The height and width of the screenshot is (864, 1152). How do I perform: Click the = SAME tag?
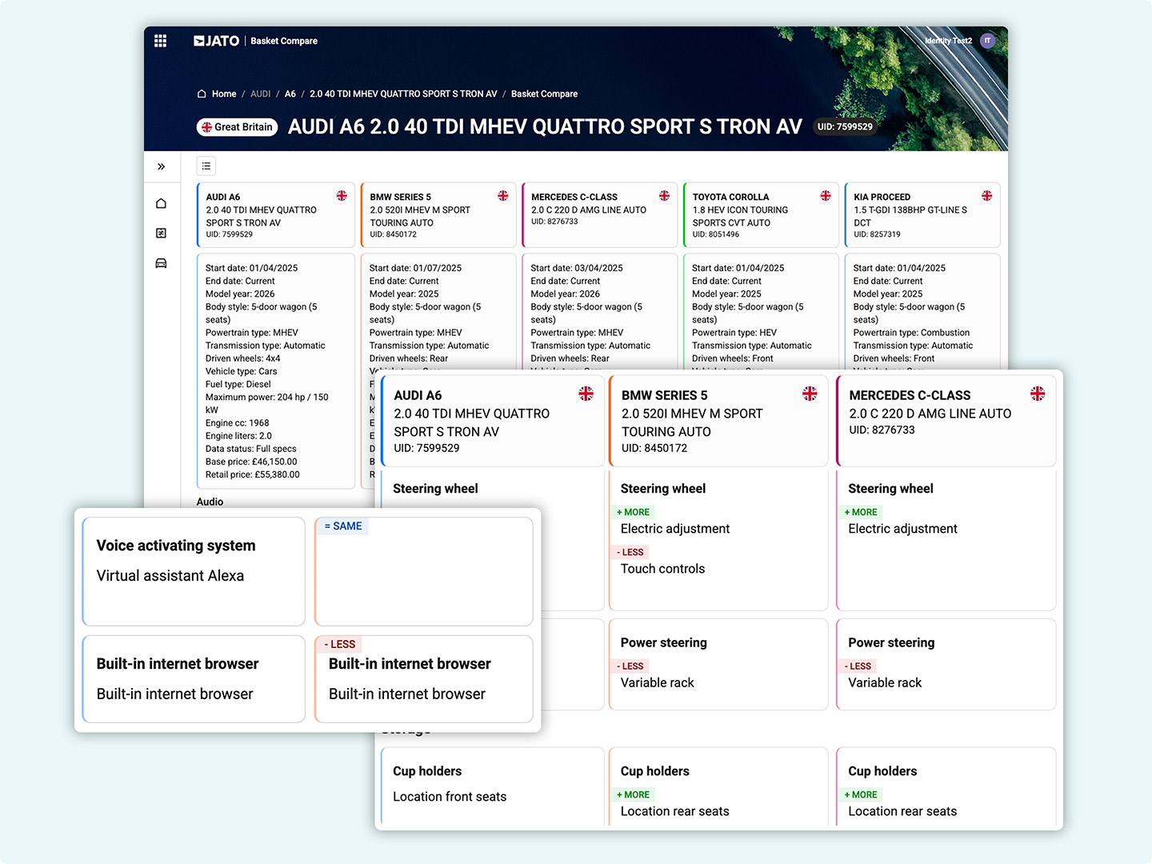pos(343,526)
